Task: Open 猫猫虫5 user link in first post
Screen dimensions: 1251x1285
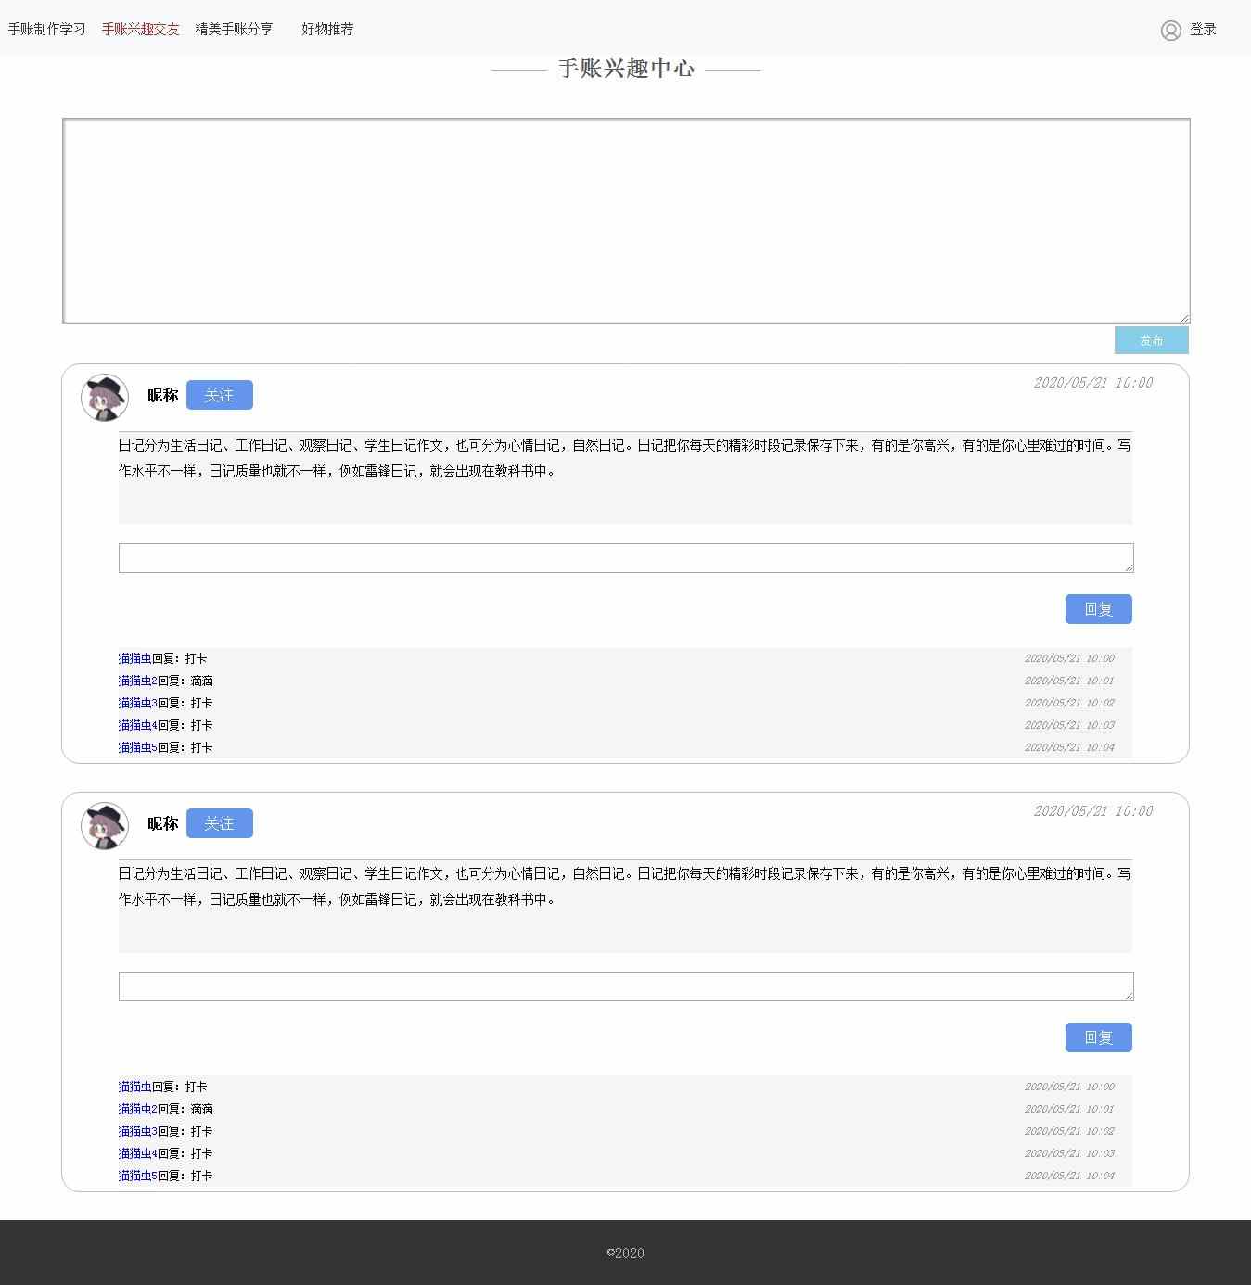Action: [x=137, y=747]
